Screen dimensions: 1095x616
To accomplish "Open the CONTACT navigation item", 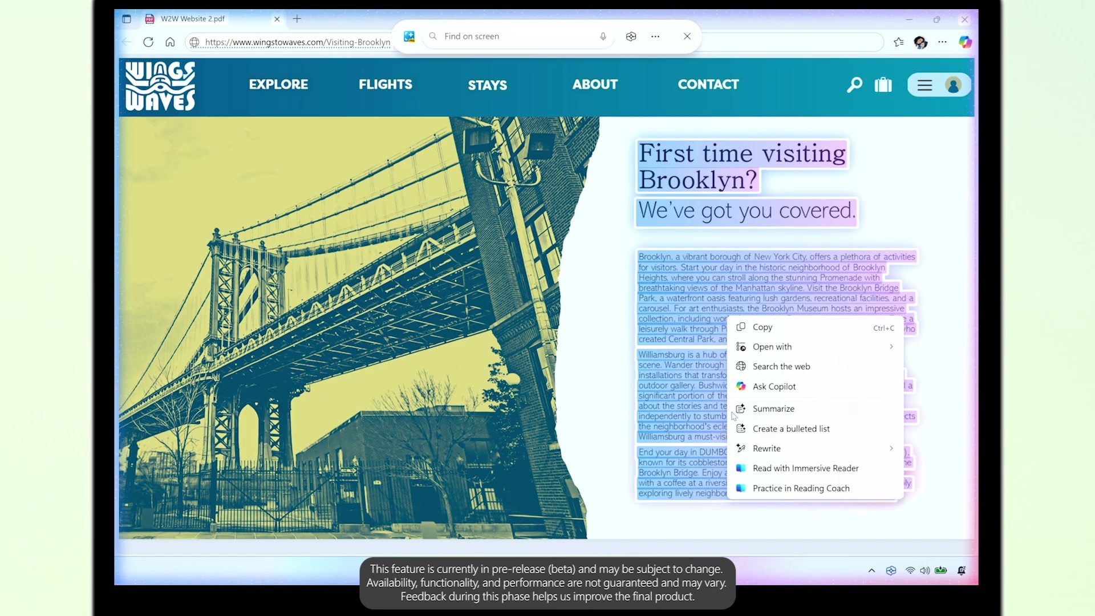I will (x=708, y=84).
